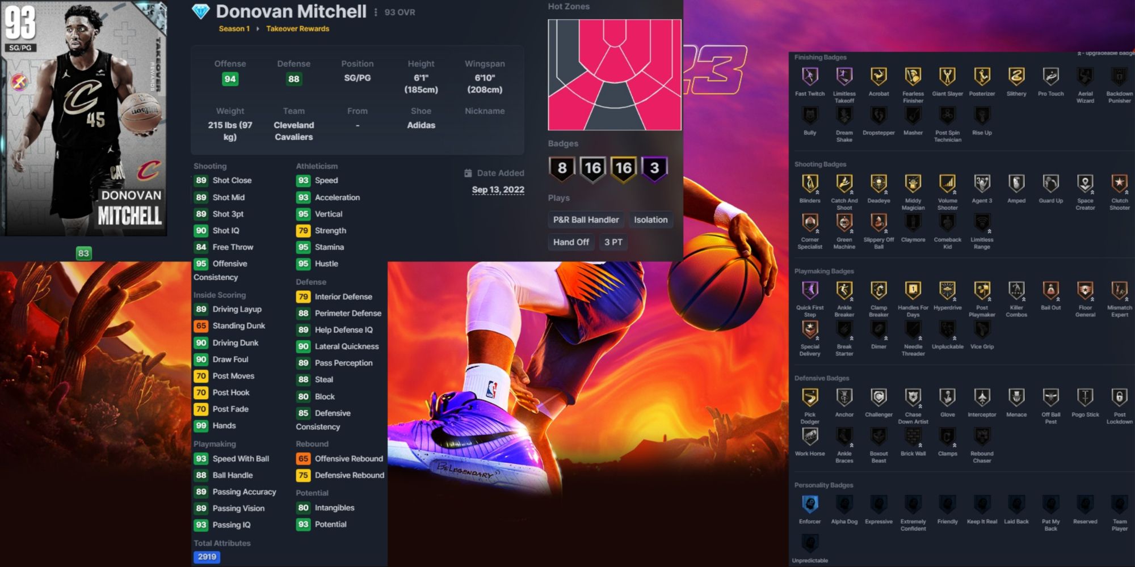Click the Special Delivery badge icon
1135x567 pixels.
coord(810,329)
